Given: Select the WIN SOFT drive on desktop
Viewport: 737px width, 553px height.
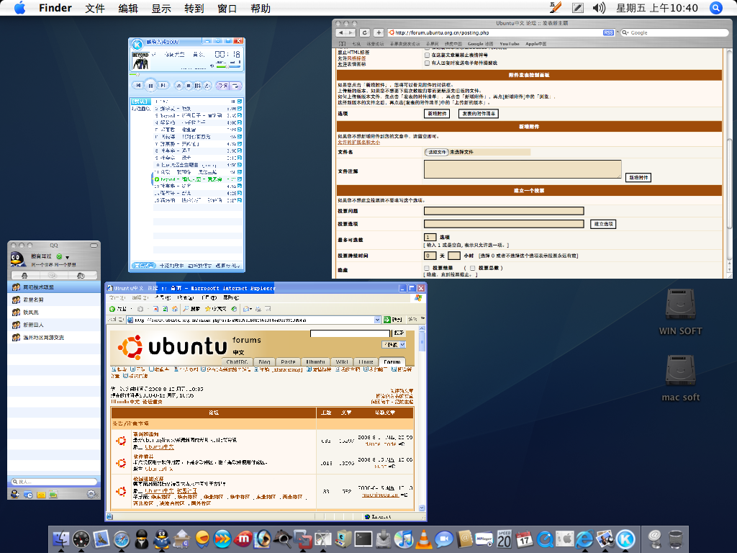Looking at the screenshot, I should click(681, 312).
